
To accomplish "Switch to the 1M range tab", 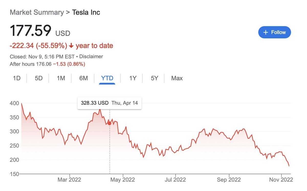I will tap(61, 78).
